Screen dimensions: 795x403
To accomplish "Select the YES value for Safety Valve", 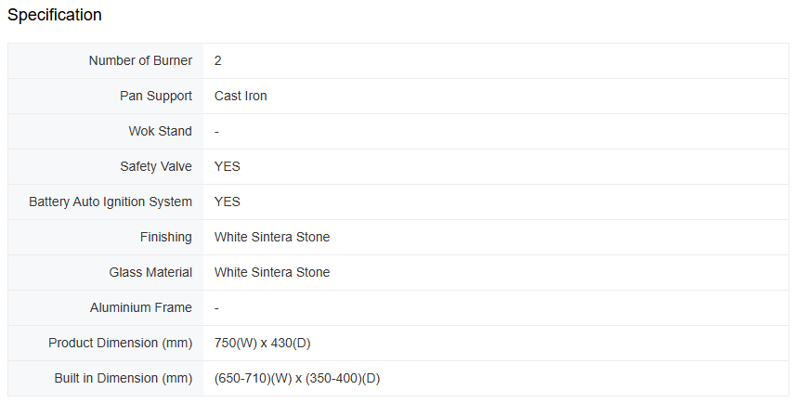I will (227, 166).
